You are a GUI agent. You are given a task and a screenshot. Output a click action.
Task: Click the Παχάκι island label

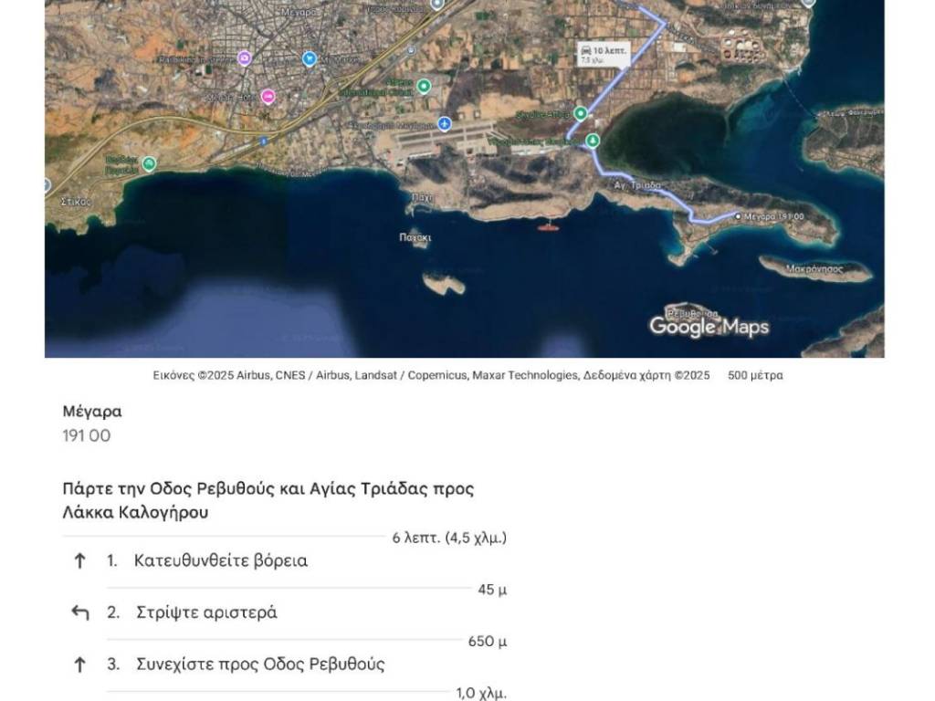(x=415, y=237)
